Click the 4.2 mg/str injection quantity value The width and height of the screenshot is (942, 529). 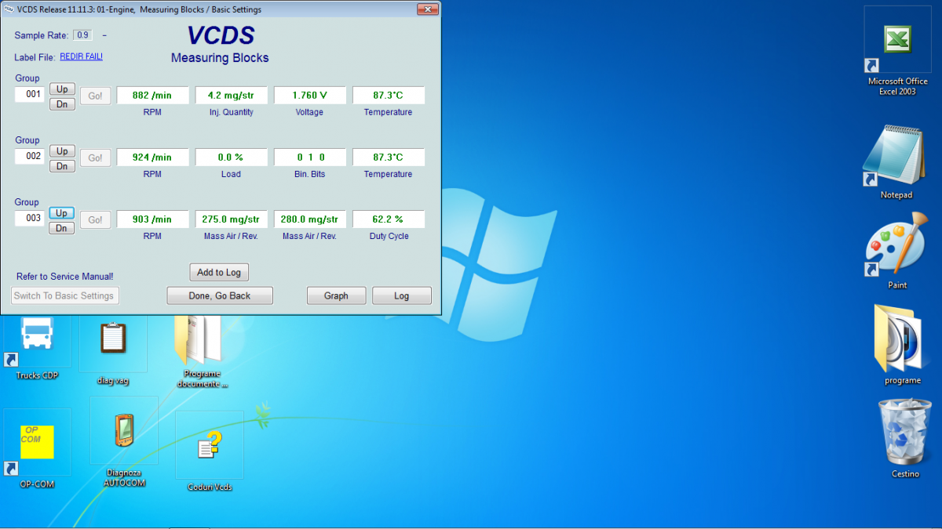[232, 96]
